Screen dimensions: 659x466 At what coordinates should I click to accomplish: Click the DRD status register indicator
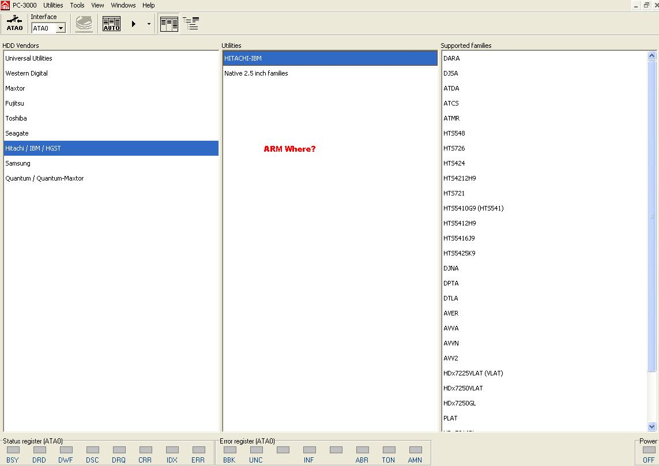[x=40, y=450]
